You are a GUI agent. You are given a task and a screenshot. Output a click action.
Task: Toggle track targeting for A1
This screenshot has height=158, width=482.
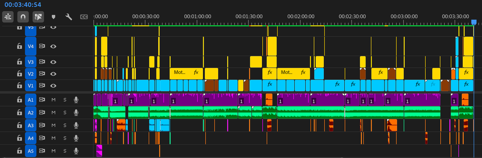pos(31,100)
